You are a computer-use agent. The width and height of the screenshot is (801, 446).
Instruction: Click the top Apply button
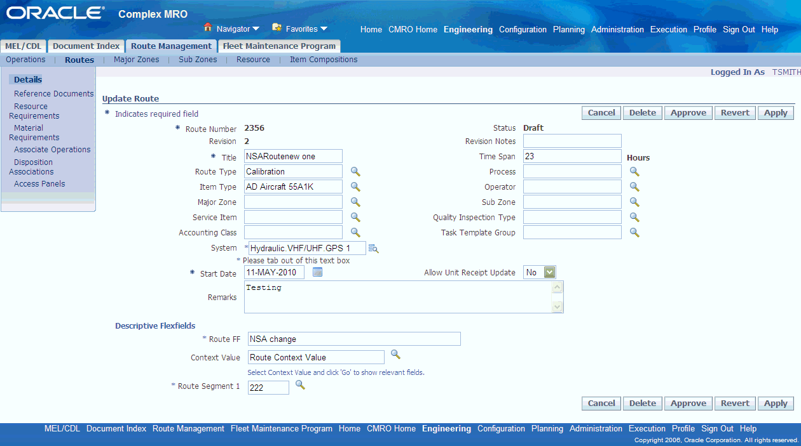point(776,113)
